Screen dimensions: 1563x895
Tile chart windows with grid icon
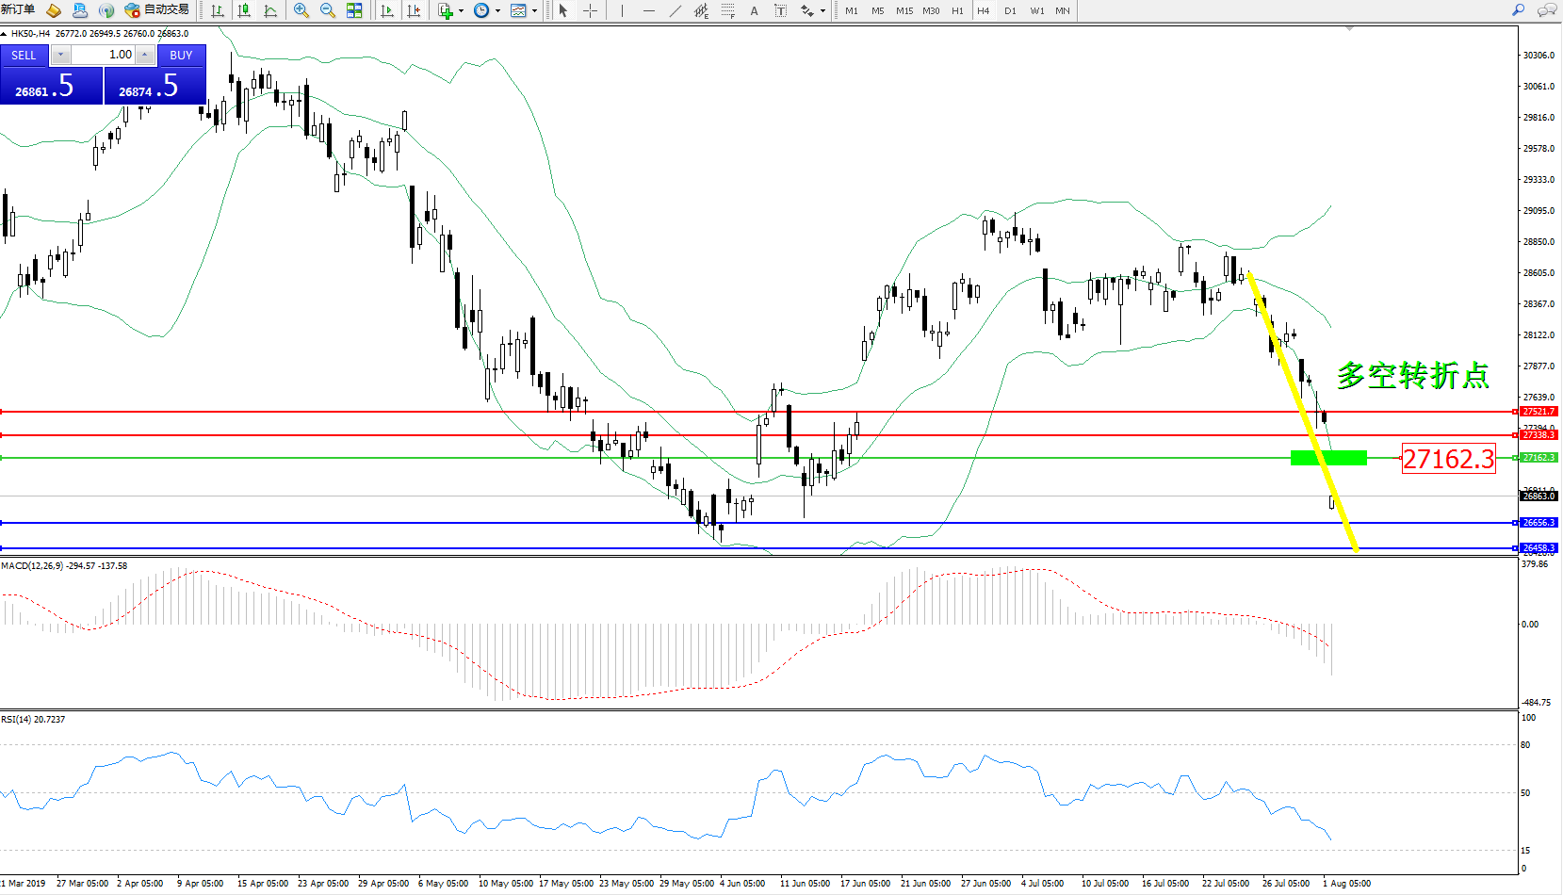[354, 10]
